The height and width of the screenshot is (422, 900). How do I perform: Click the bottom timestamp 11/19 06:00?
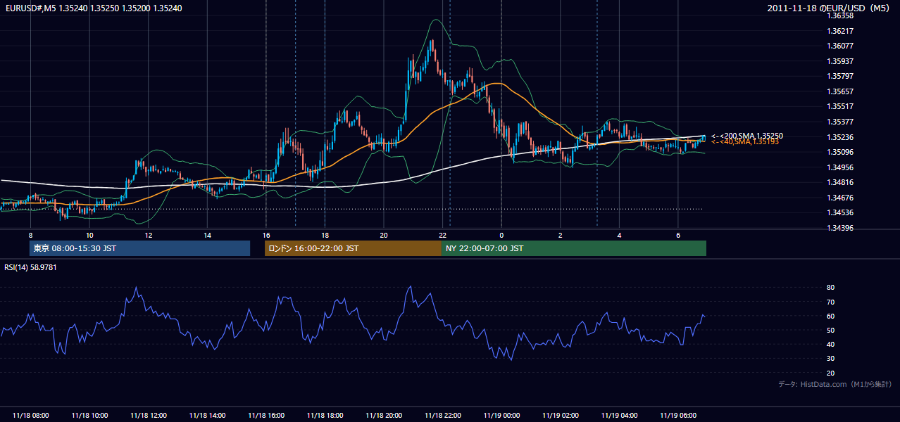(678, 416)
